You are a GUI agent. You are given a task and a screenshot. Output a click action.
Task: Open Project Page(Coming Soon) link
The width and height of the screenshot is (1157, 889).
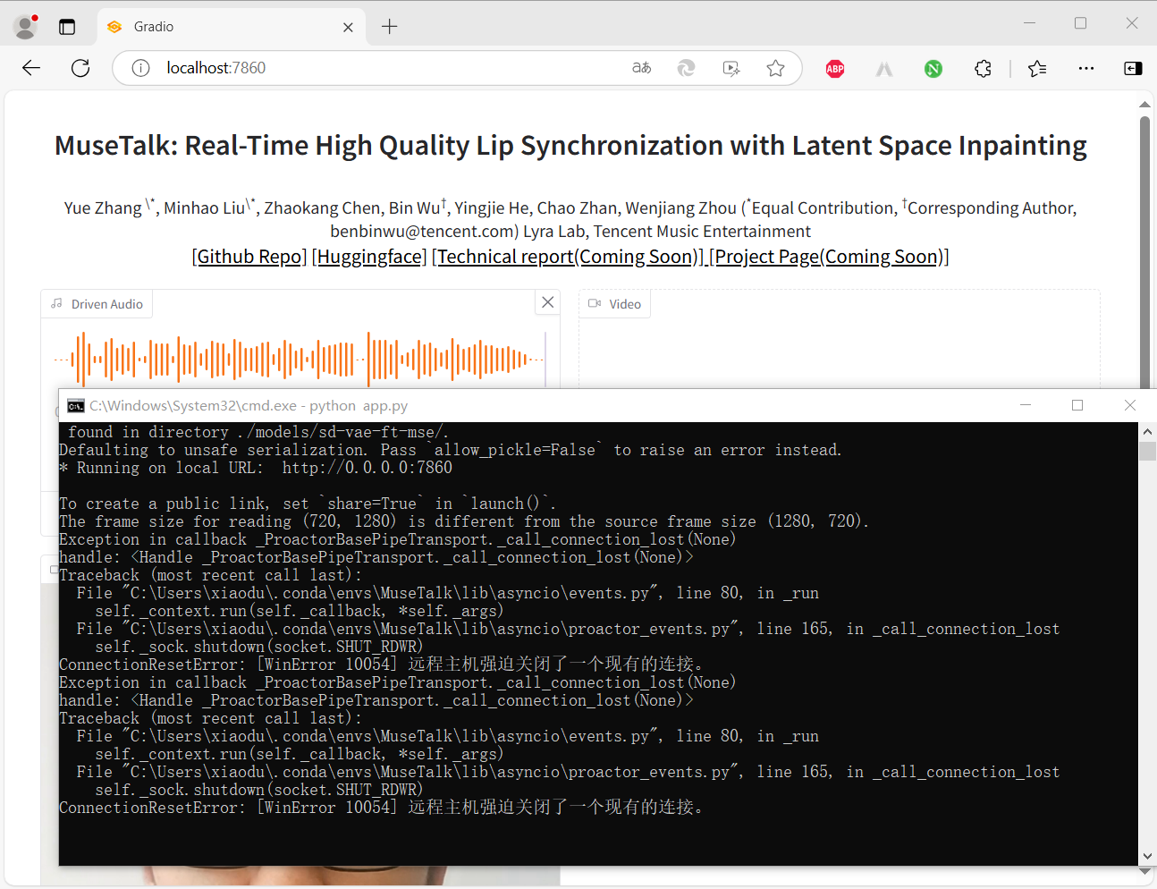click(829, 257)
